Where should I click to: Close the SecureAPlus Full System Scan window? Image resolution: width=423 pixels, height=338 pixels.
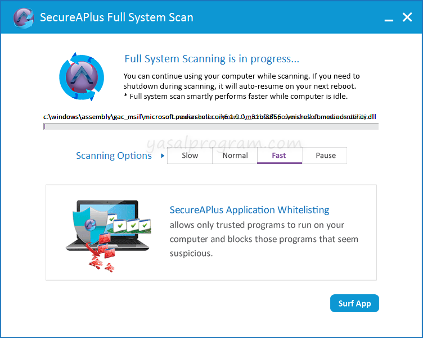click(408, 17)
